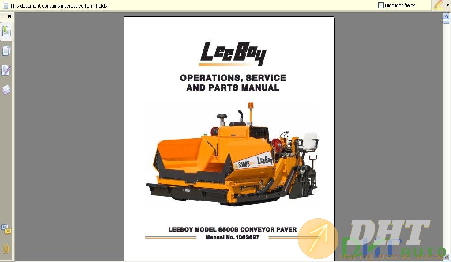451x262 pixels.
Task: Open the Attachments paperclip panel
Action: pos(6,249)
